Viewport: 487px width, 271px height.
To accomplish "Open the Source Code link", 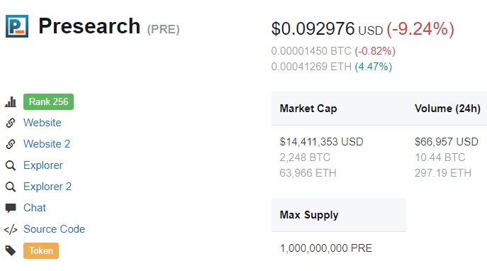I will tap(55, 228).
